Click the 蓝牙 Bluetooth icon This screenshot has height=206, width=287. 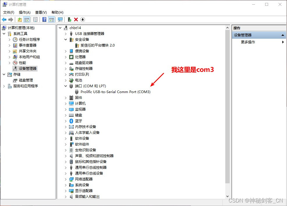point(71,121)
